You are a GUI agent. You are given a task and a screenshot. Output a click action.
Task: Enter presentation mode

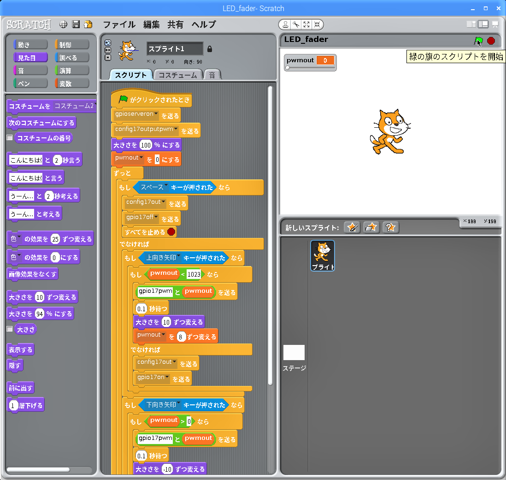point(495,24)
